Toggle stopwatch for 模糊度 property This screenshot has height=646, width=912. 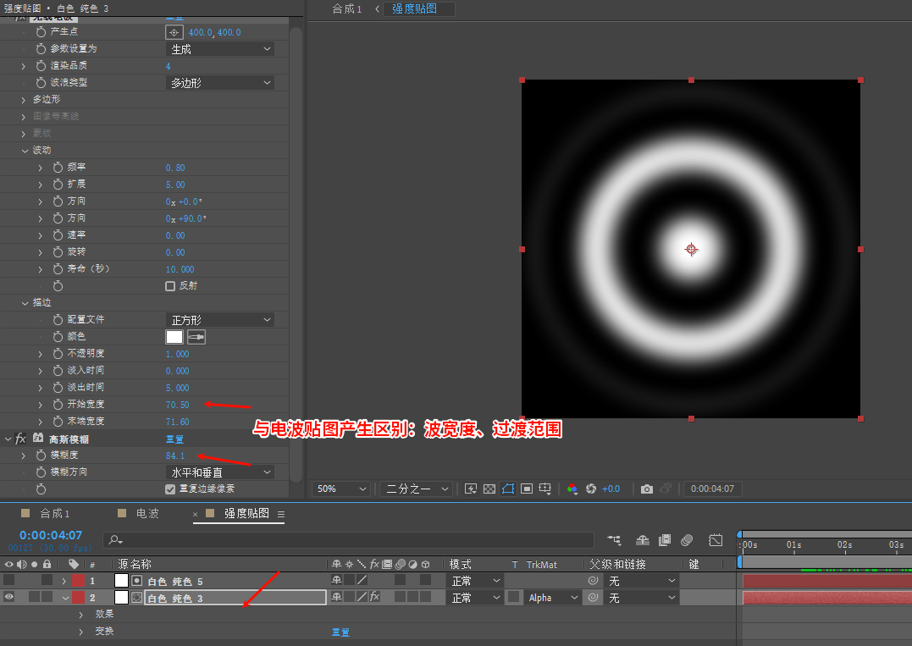click(x=41, y=456)
